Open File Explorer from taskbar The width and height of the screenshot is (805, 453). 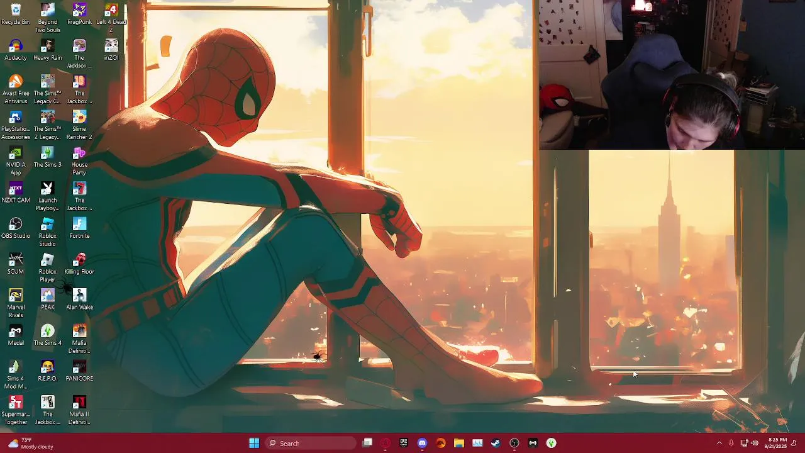[x=459, y=443]
